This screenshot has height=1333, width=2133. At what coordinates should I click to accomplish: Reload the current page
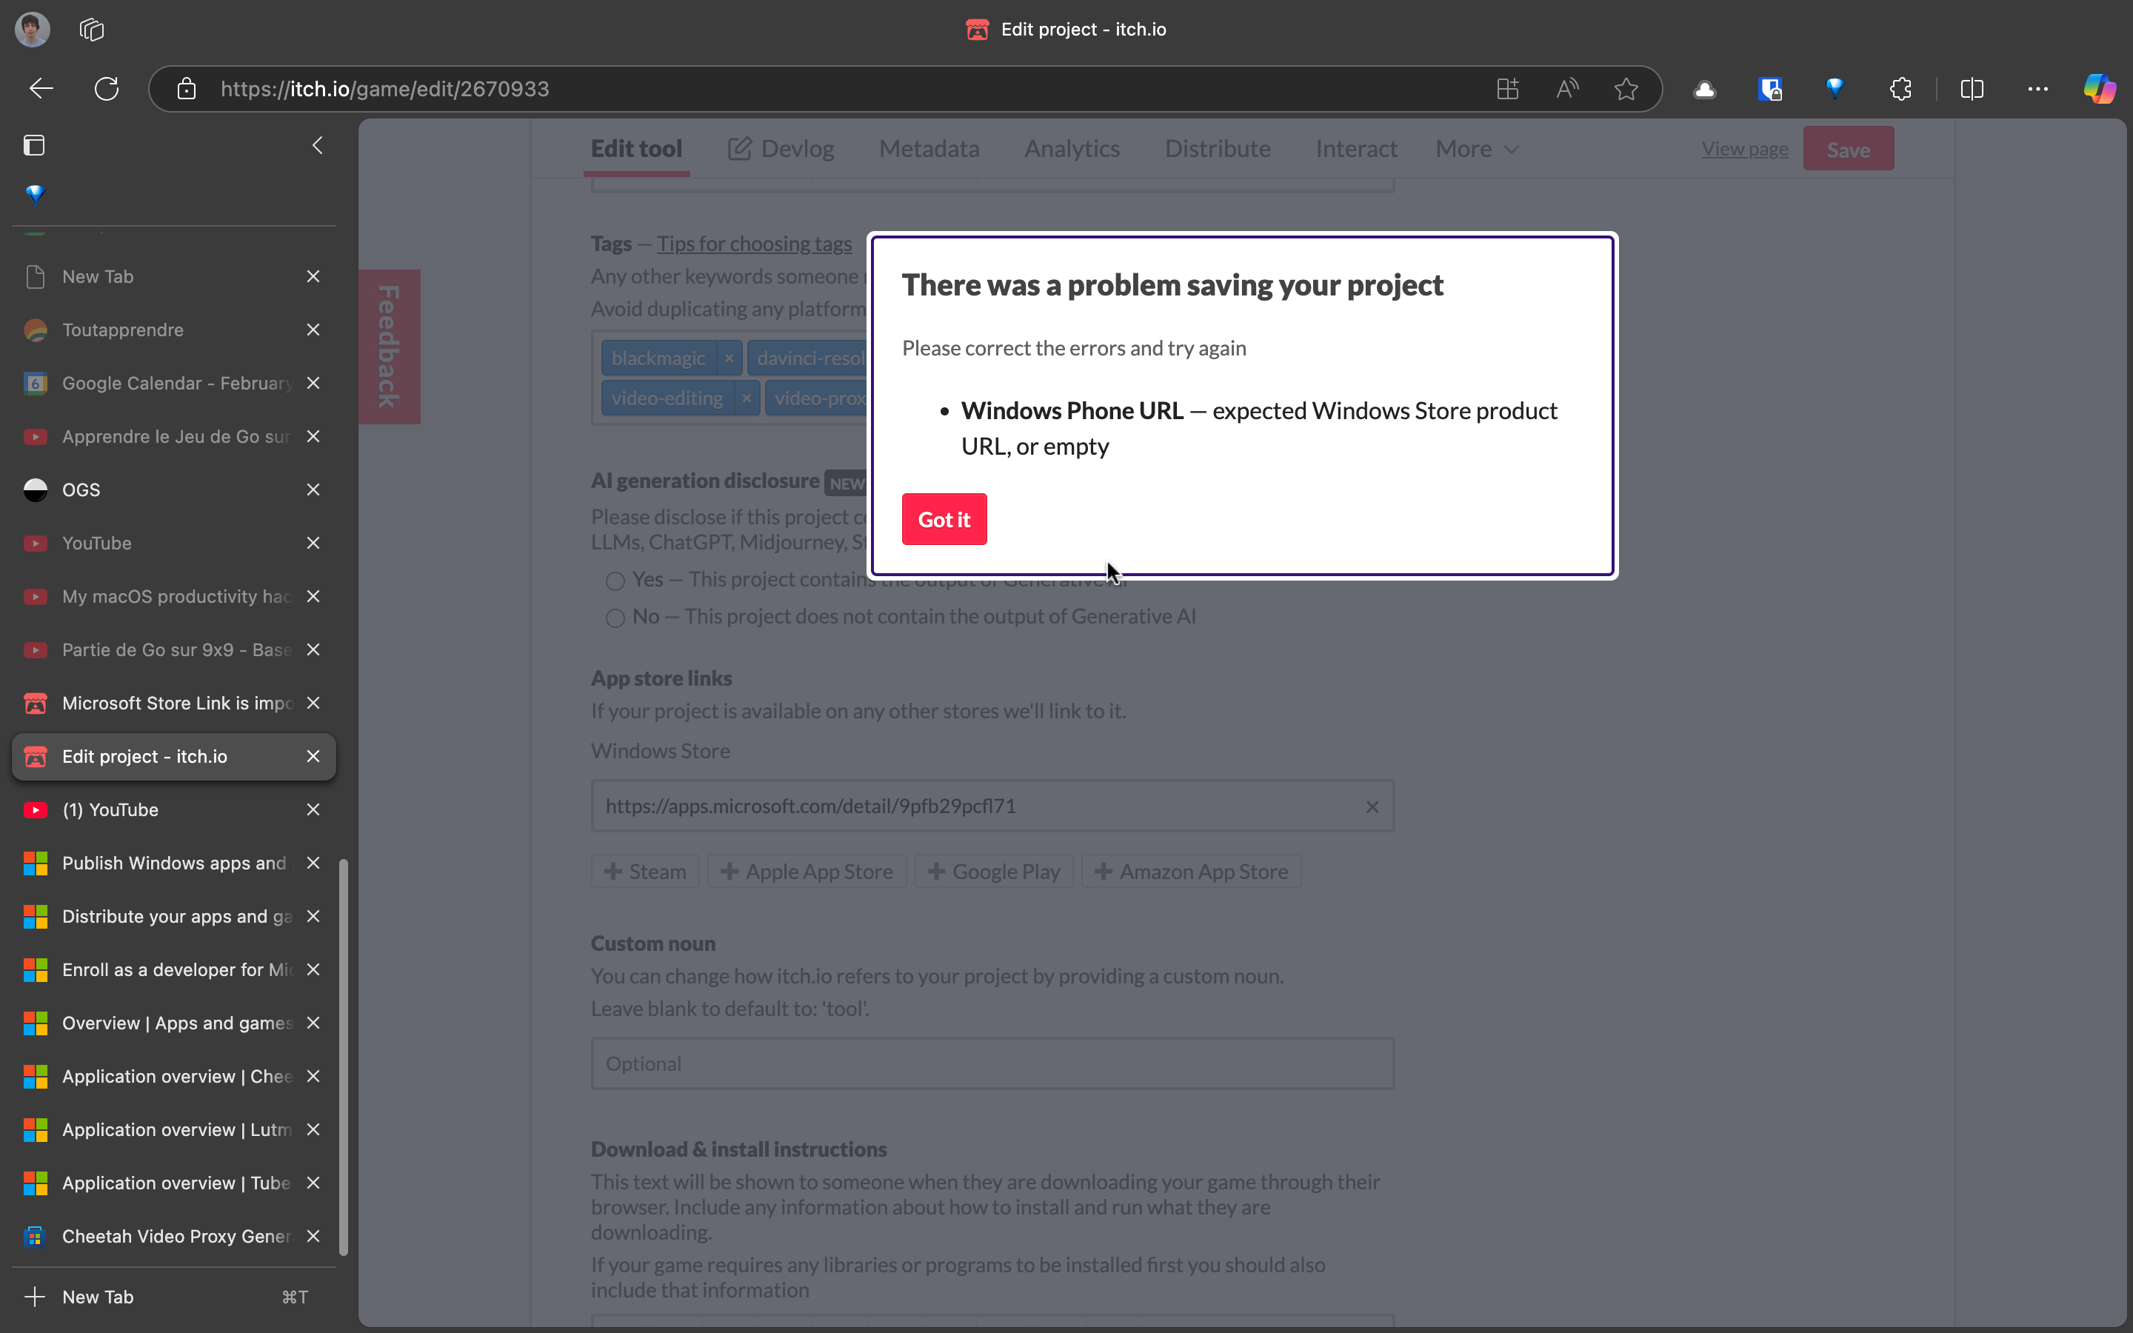coord(107,89)
